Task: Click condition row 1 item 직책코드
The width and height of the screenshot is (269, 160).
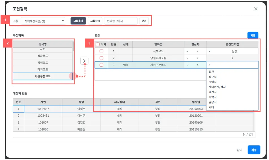Action: (x=158, y=51)
